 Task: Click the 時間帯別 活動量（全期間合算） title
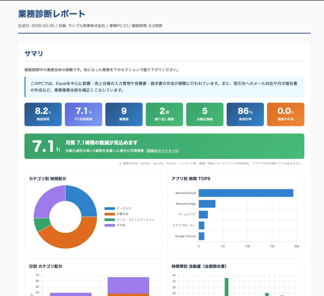click(199, 266)
